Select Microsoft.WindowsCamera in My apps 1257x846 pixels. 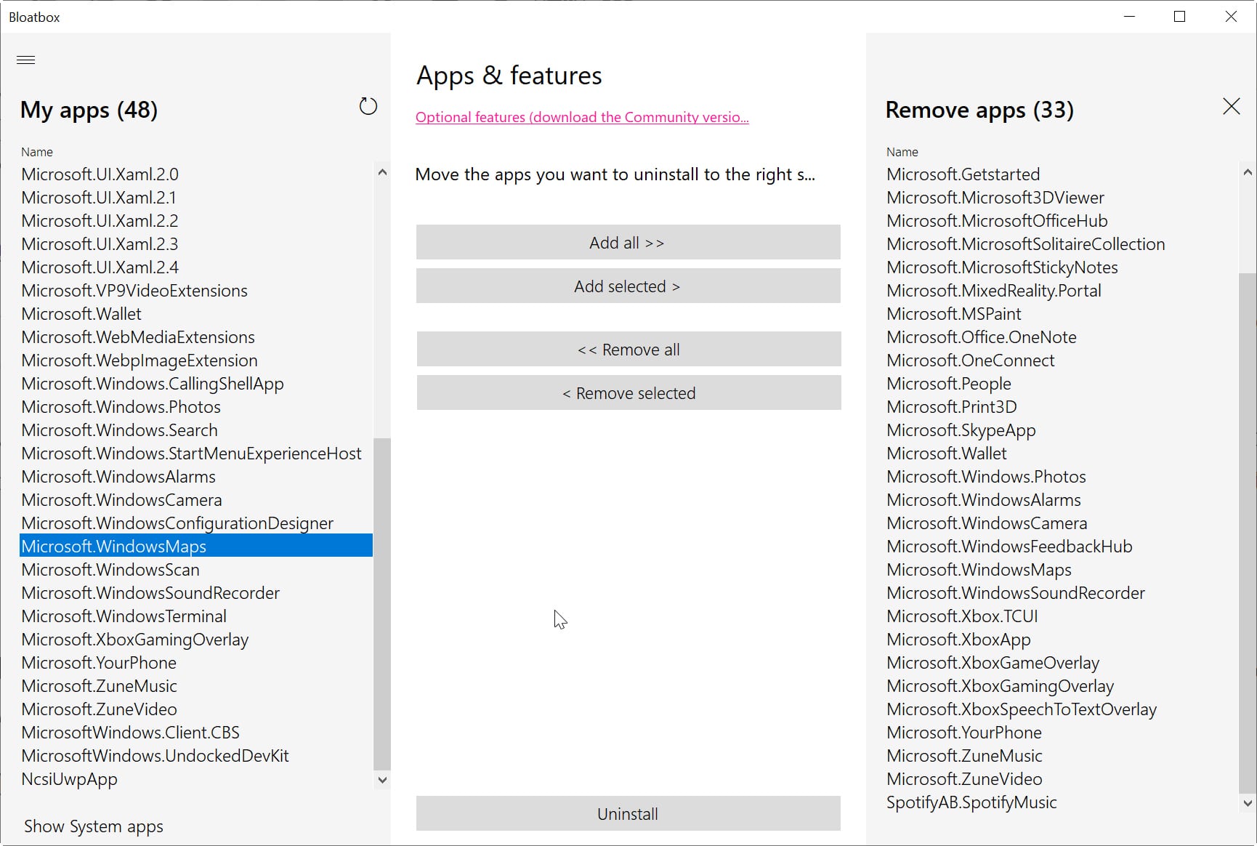[196, 500]
